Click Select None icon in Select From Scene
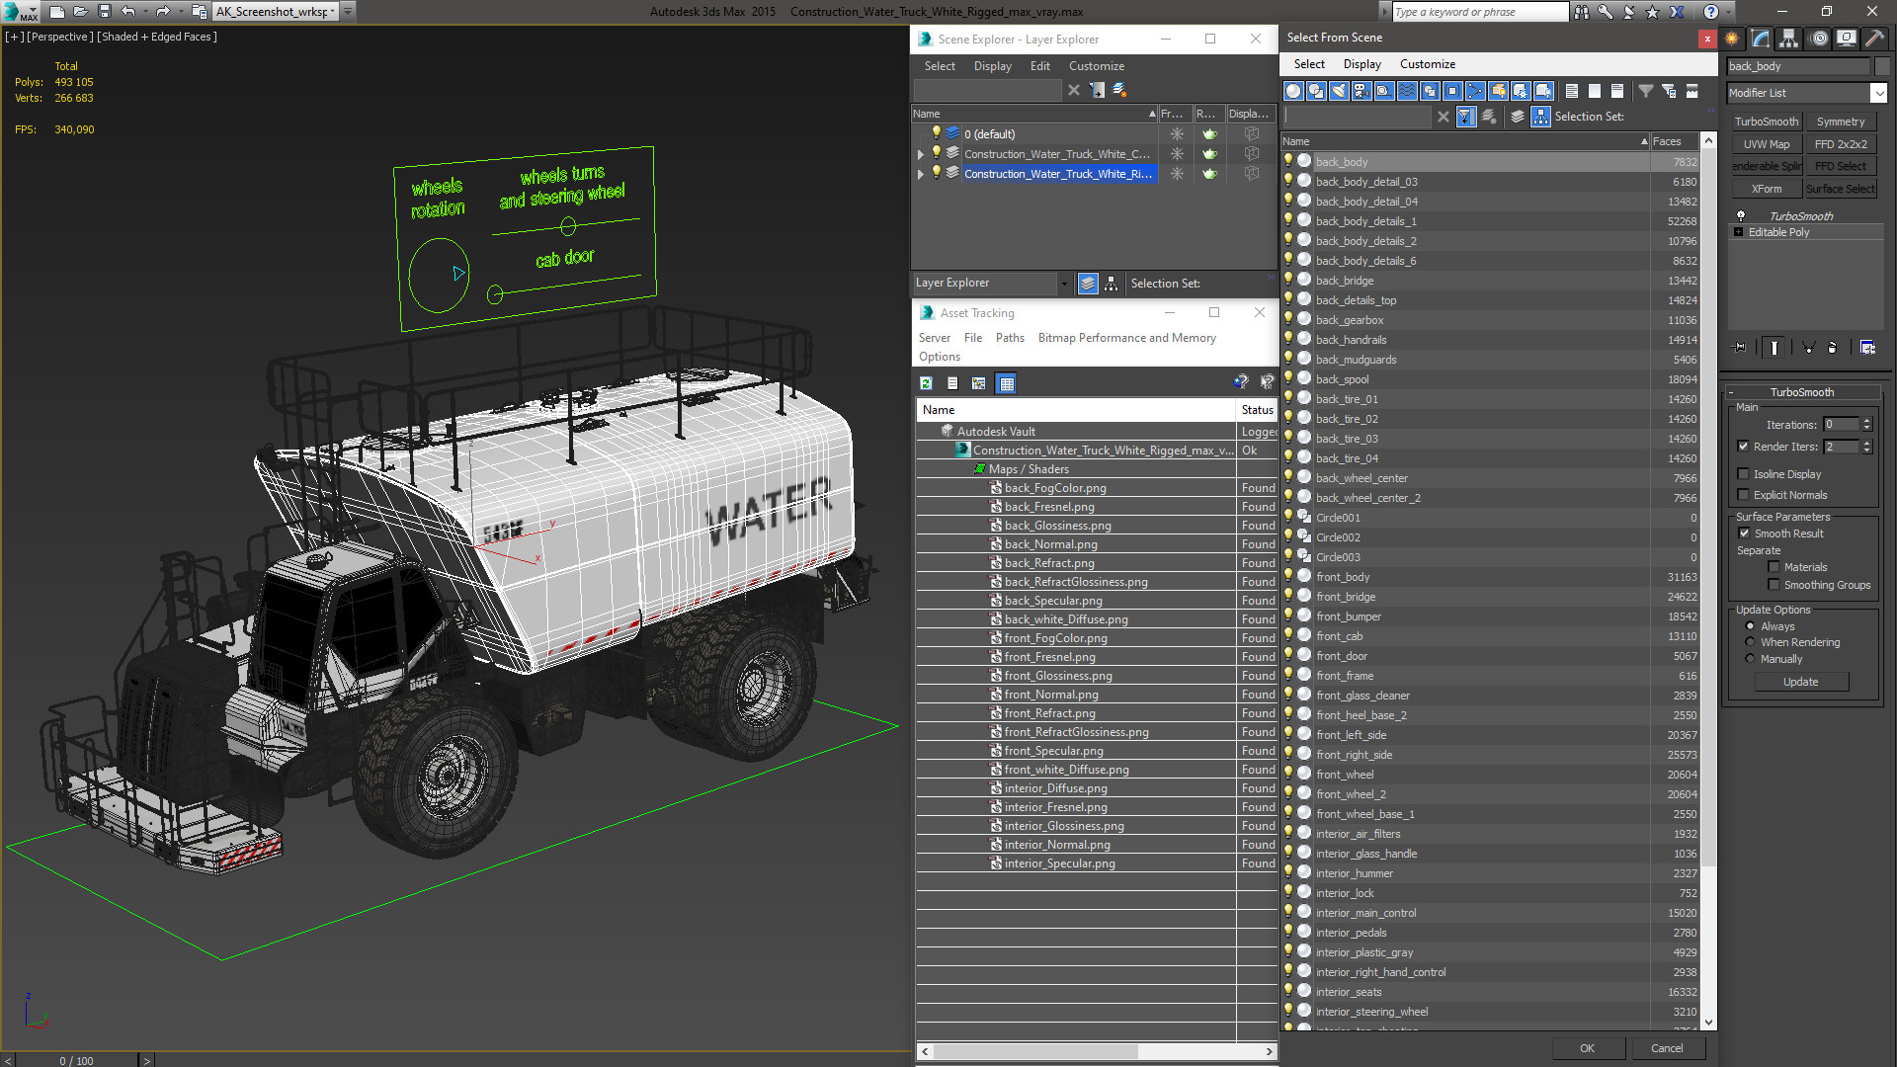1897x1067 pixels. (1594, 91)
